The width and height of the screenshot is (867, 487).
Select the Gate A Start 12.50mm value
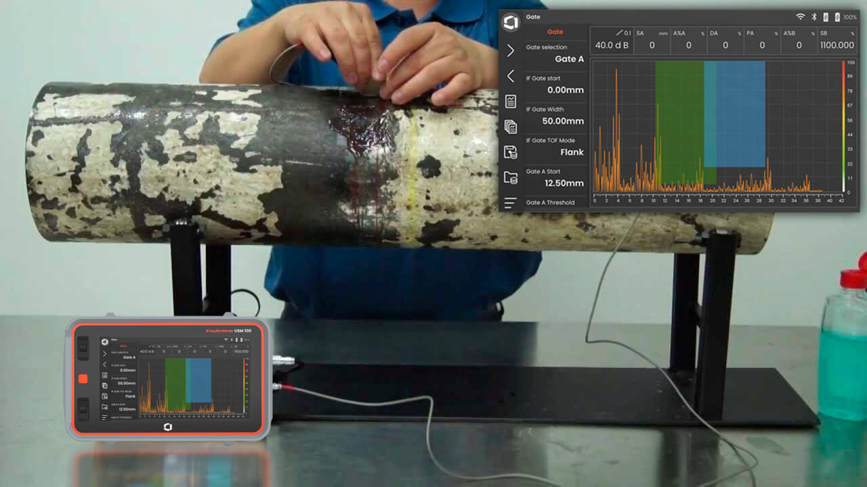point(555,177)
